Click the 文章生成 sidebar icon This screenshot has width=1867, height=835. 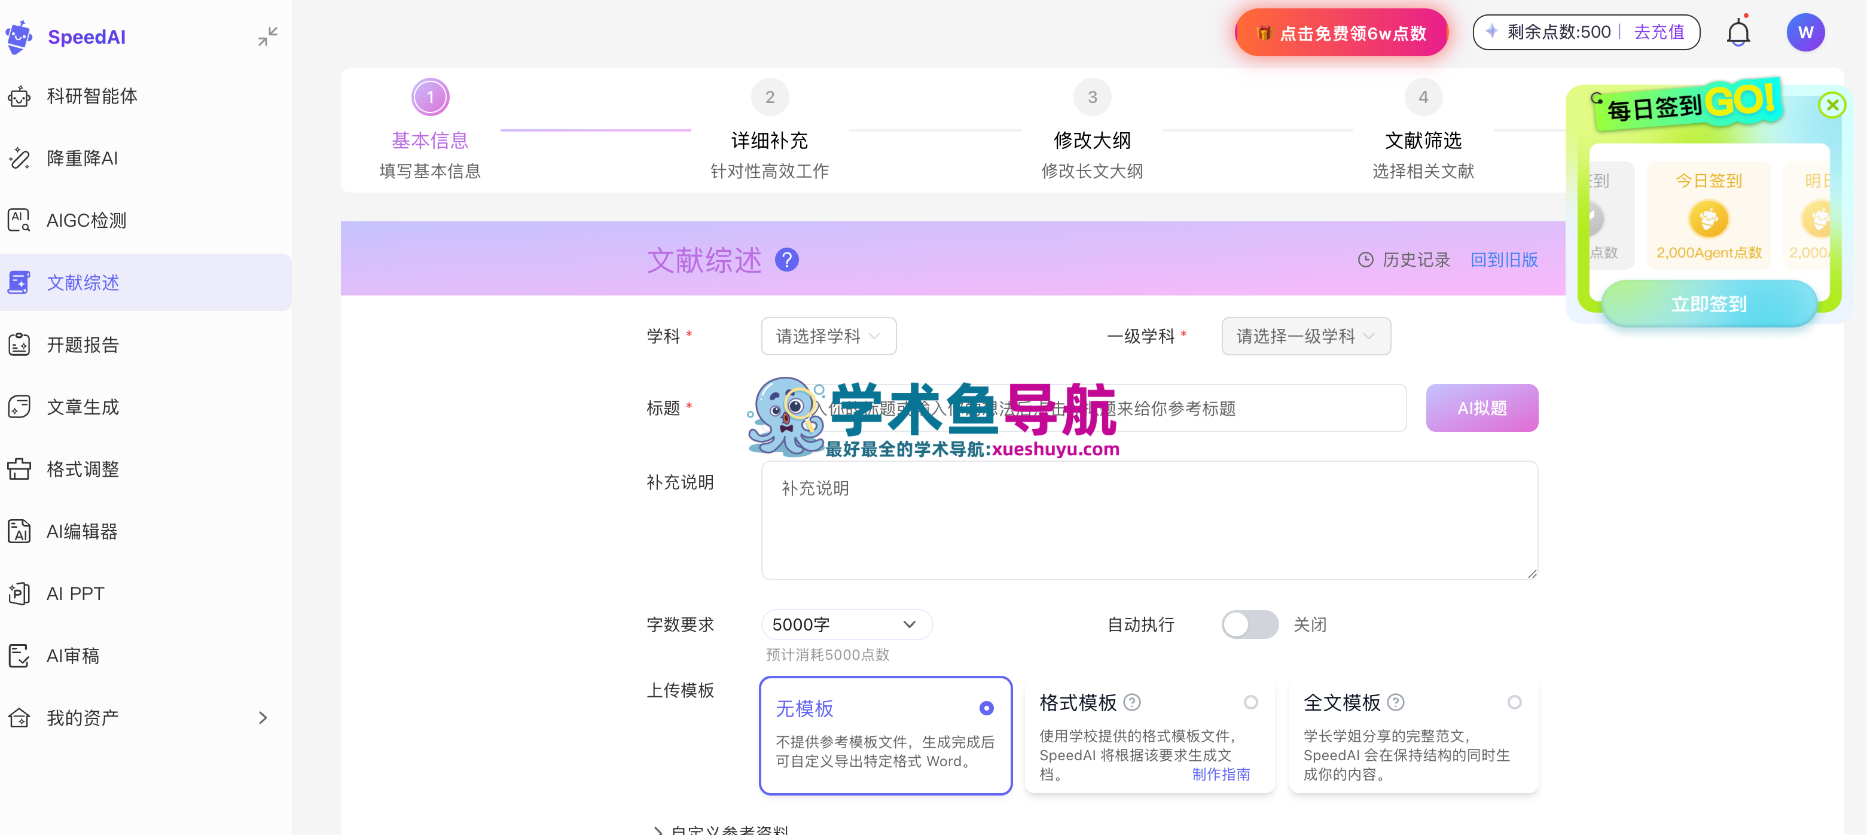(20, 407)
